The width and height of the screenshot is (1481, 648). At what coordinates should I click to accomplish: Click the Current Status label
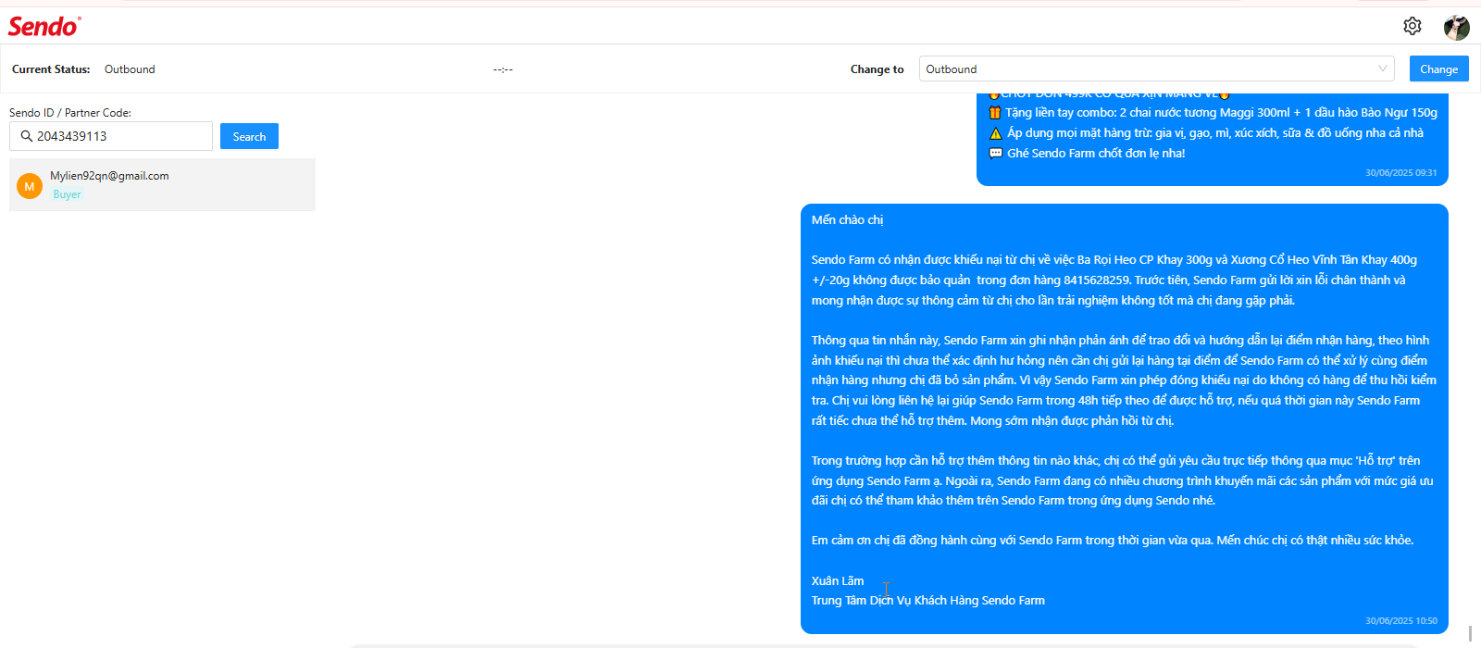[51, 69]
